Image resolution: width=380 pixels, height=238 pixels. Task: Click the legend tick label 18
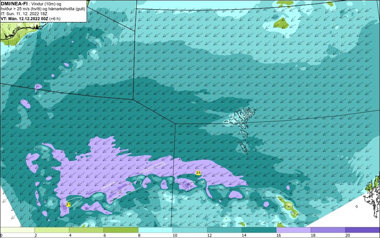tap(313, 236)
